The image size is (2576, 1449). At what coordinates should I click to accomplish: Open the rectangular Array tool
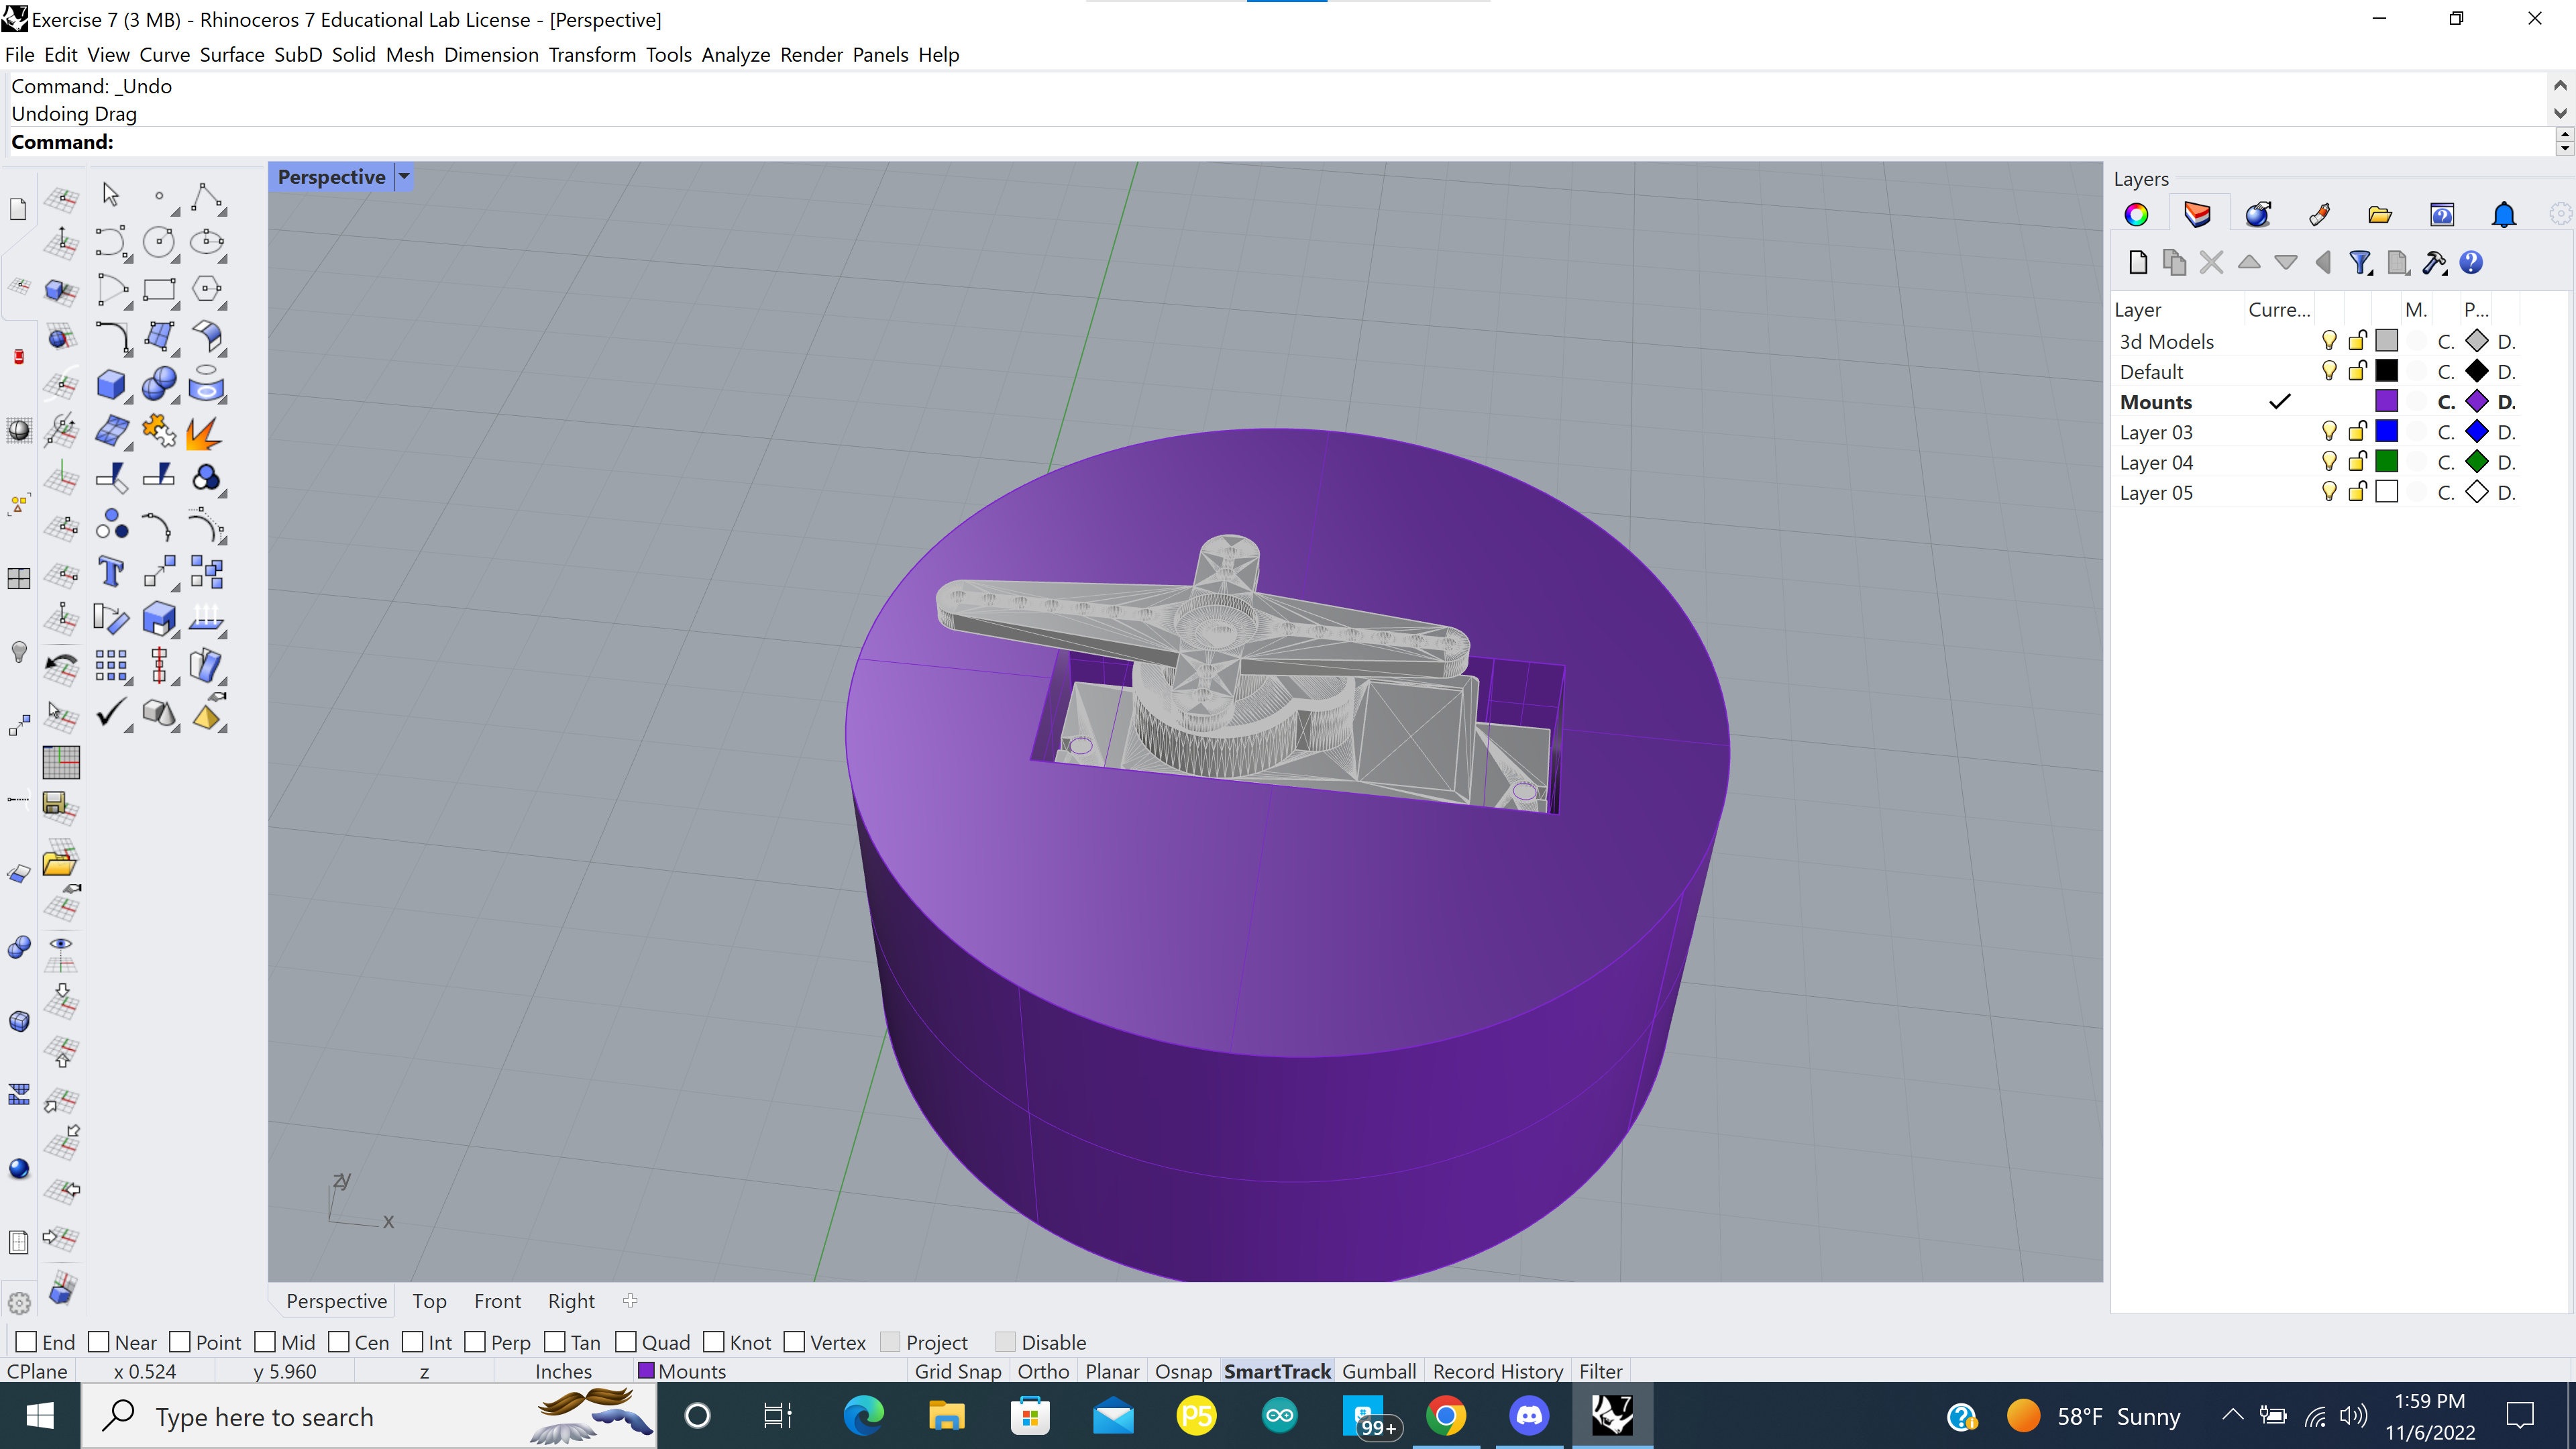111,665
